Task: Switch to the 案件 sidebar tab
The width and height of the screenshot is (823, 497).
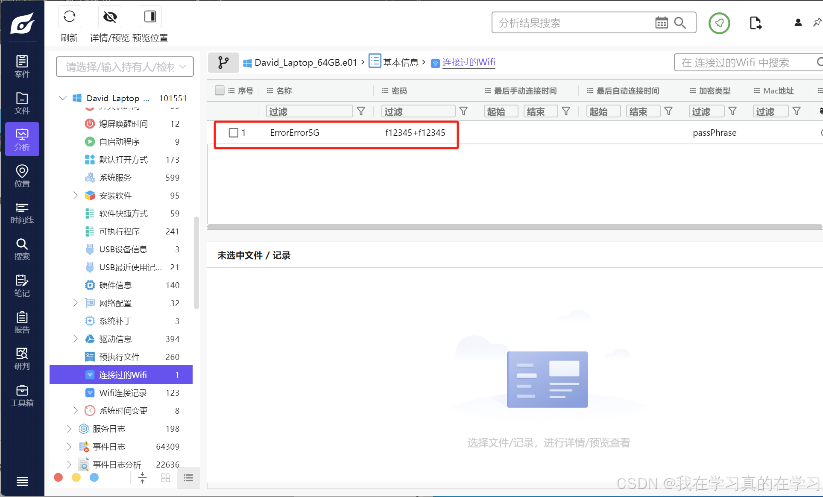Action: coord(22,66)
